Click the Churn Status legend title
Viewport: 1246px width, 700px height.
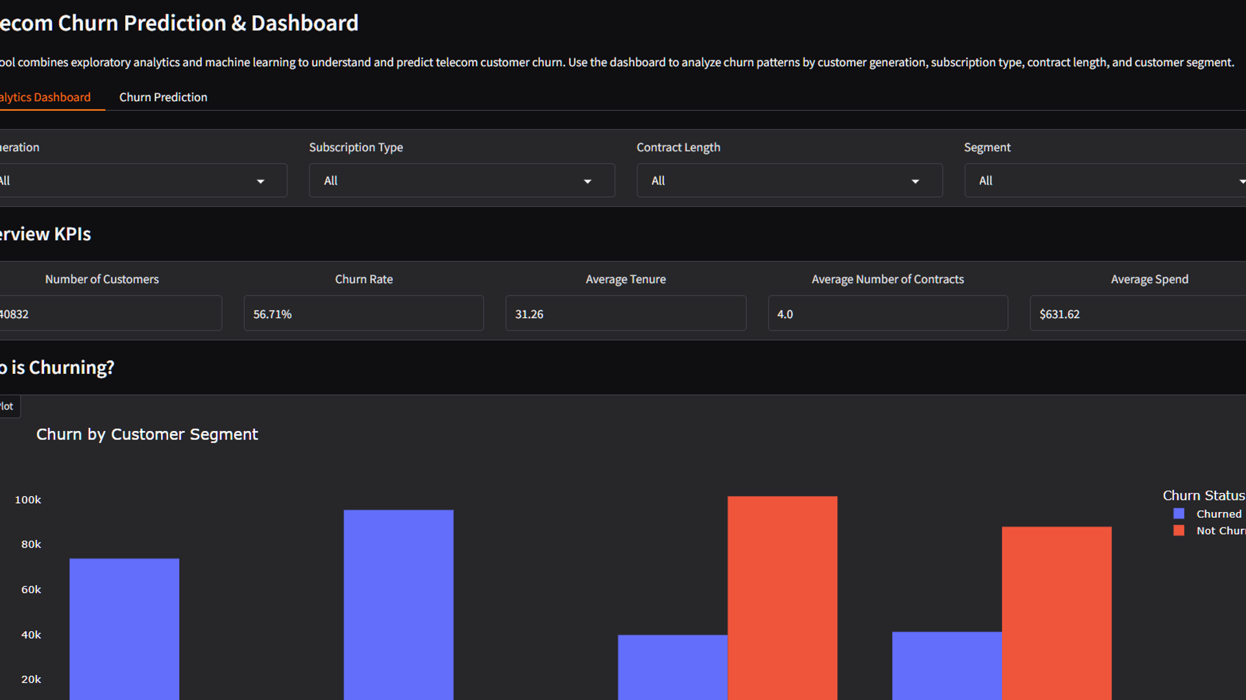pos(1204,496)
